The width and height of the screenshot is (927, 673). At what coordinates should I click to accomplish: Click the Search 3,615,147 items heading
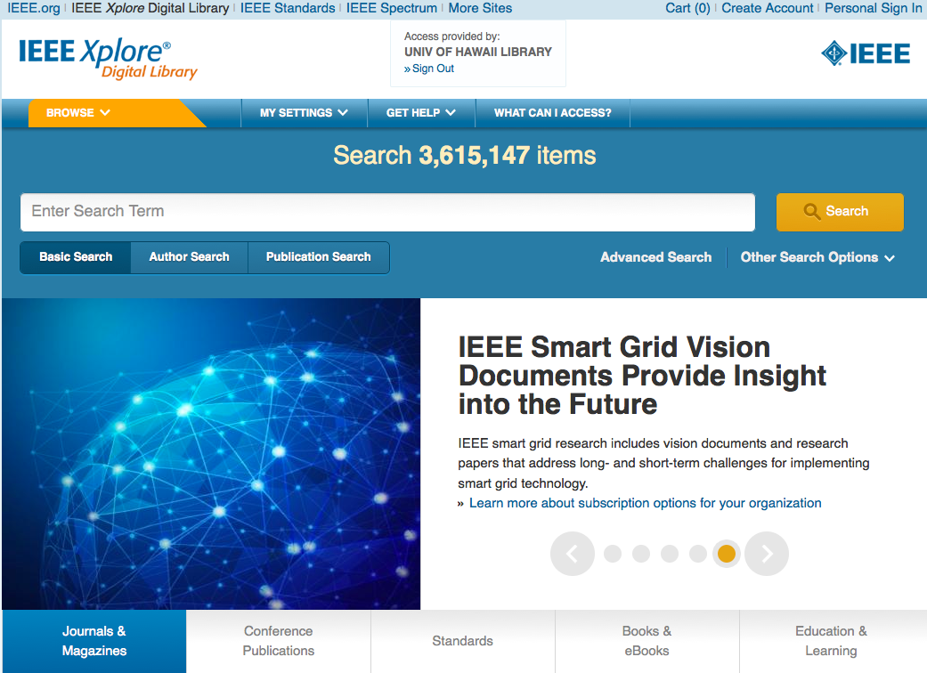(x=465, y=156)
